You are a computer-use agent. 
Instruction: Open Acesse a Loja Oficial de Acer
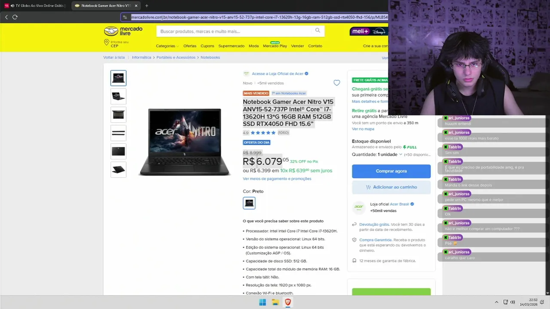(278, 74)
